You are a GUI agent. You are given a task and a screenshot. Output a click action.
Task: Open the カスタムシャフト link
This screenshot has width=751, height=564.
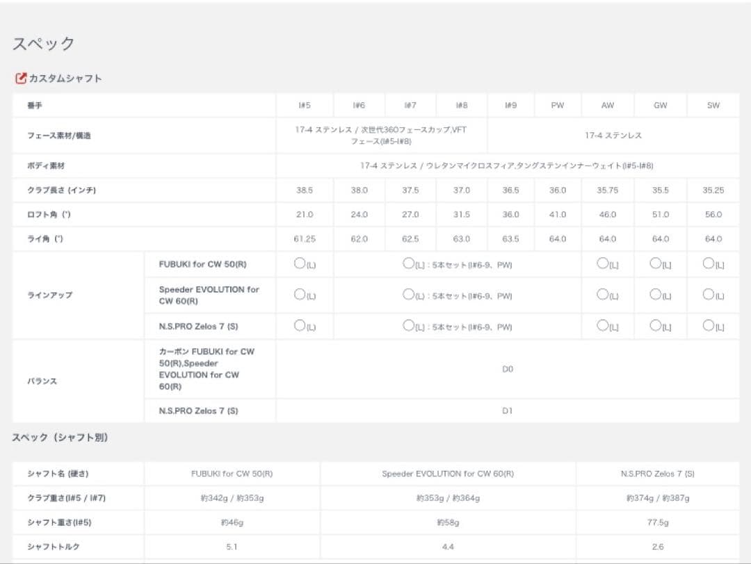[65, 79]
